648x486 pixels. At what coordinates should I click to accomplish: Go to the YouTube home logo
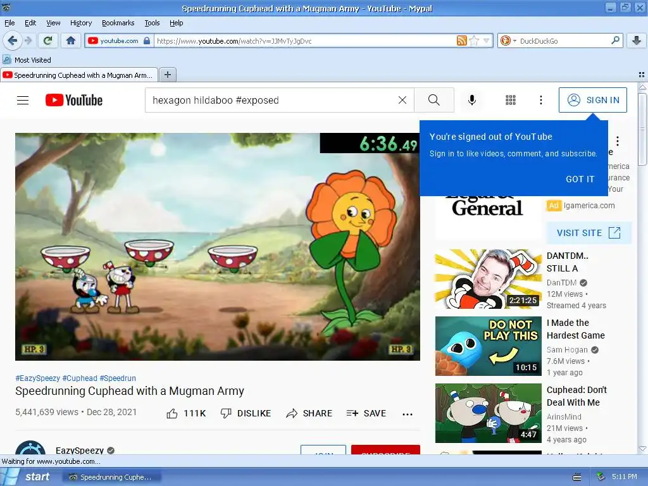click(x=74, y=100)
